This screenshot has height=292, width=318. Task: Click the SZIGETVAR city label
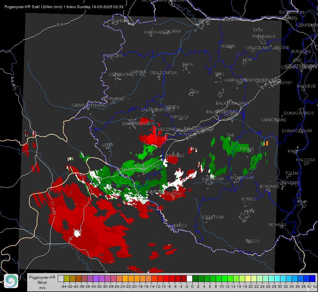[x=213, y=217]
